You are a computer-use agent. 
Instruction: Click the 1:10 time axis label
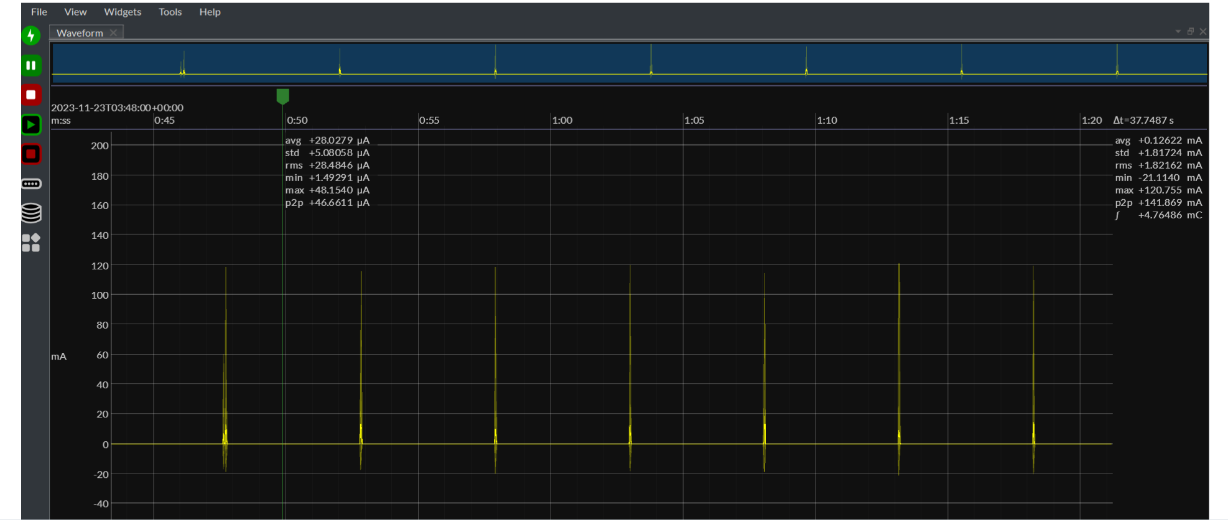coord(827,120)
